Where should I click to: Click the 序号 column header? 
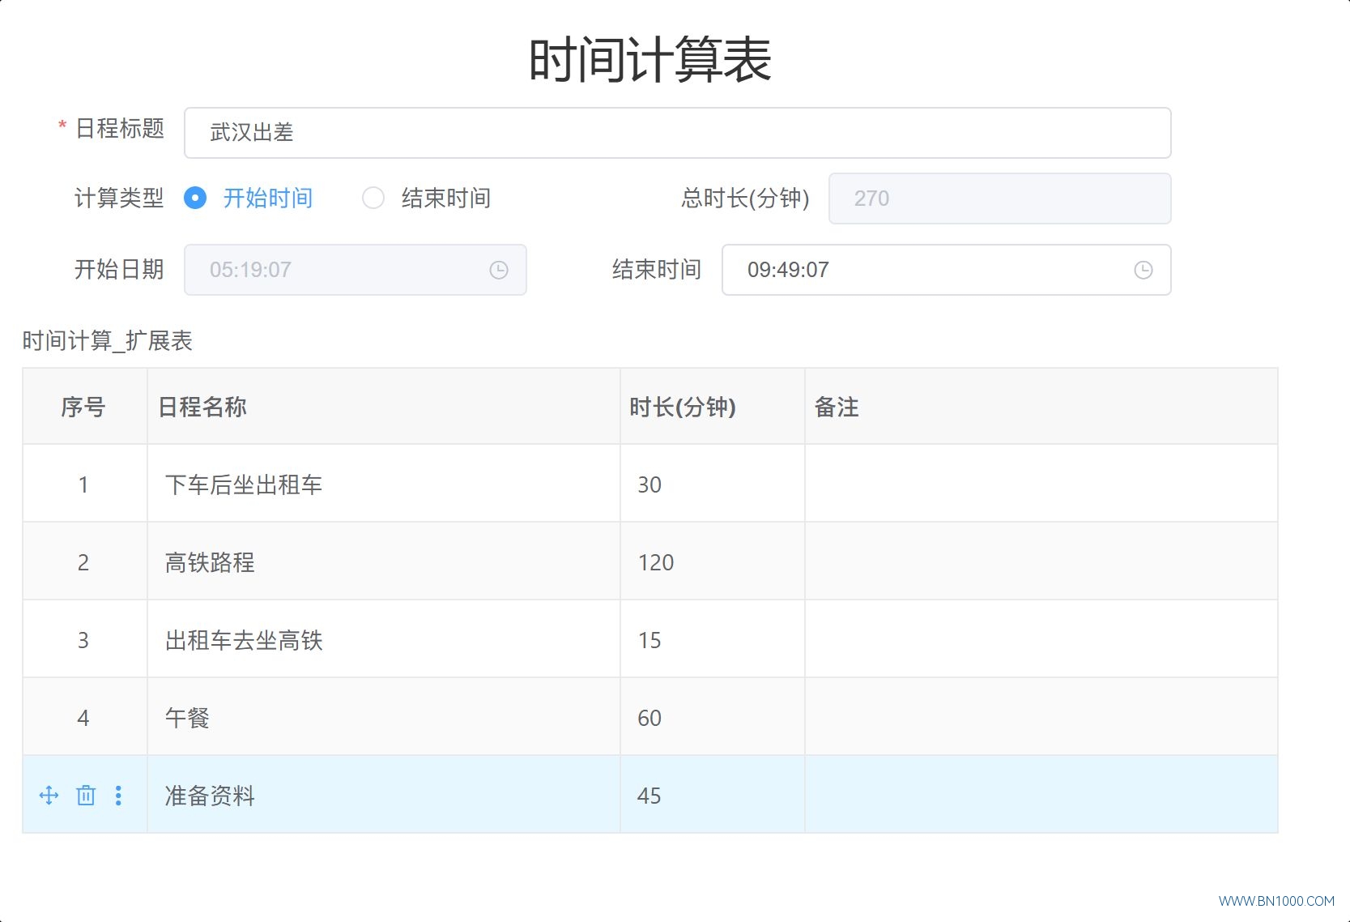coord(83,407)
